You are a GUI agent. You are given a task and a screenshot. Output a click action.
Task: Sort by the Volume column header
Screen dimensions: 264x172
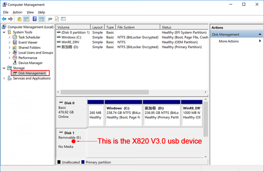click(73, 27)
